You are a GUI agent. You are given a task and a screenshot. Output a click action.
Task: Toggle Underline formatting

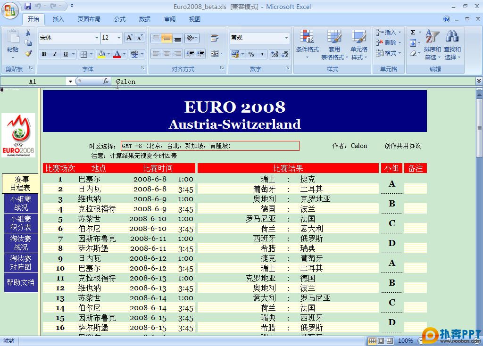tap(65, 54)
